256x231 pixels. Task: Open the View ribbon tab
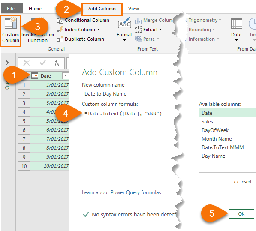click(133, 9)
